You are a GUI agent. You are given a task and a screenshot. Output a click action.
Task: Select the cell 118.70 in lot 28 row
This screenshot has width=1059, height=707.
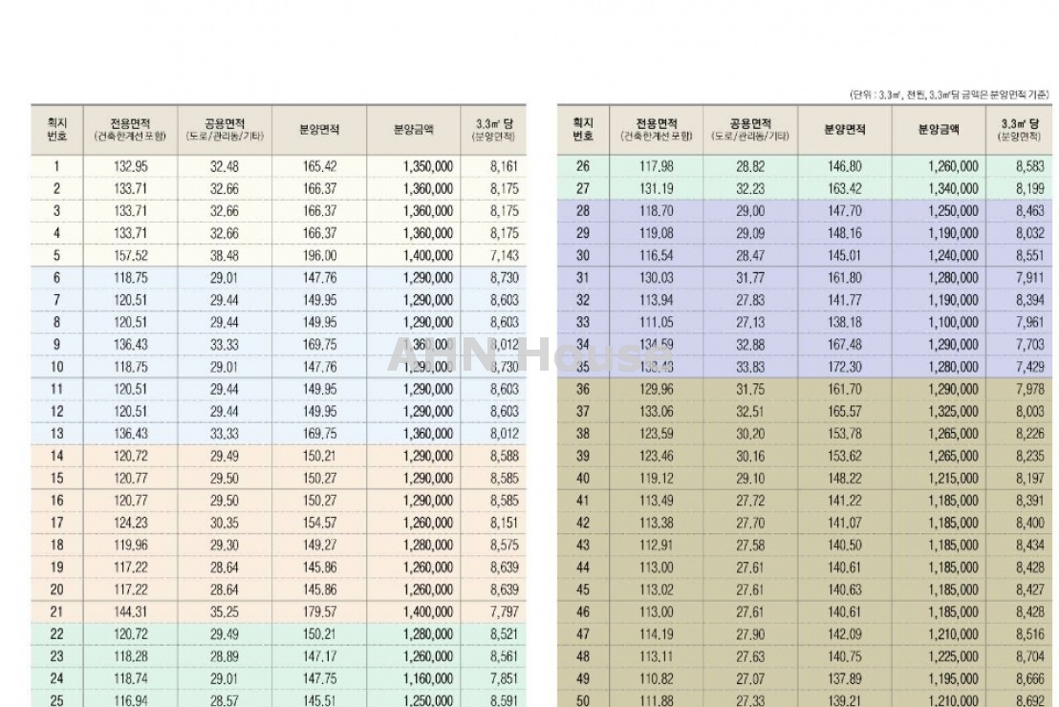pos(657,211)
